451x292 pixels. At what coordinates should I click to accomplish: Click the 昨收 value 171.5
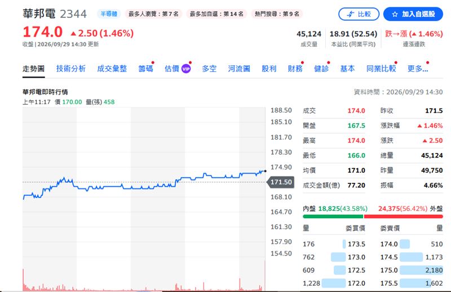pos(434,110)
